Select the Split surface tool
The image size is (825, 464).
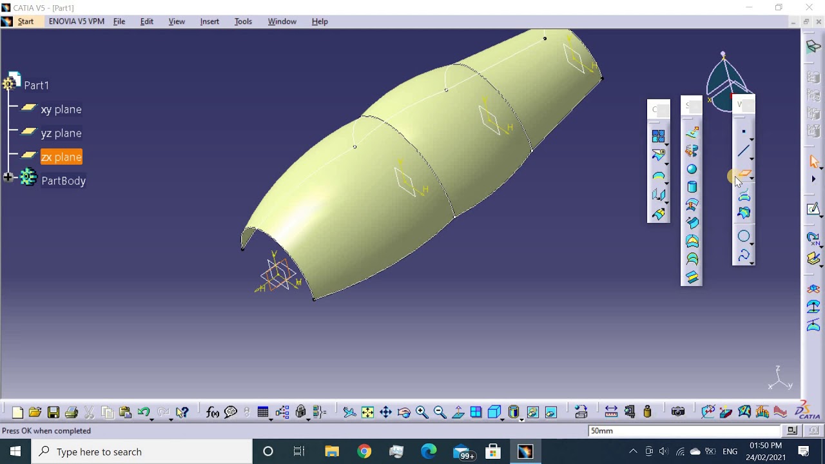[658, 155]
